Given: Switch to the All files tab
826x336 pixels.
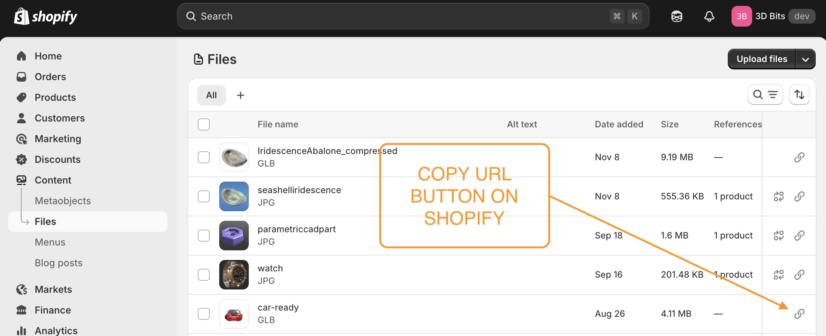Looking at the screenshot, I should (x=211, y=95).
